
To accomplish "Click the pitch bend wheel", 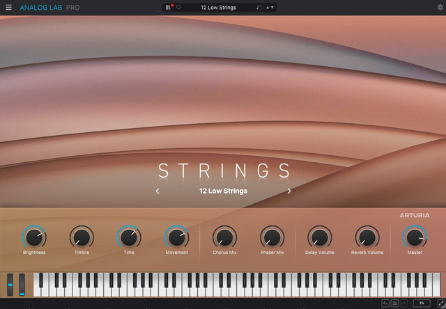I will click(x=10, y=285).
